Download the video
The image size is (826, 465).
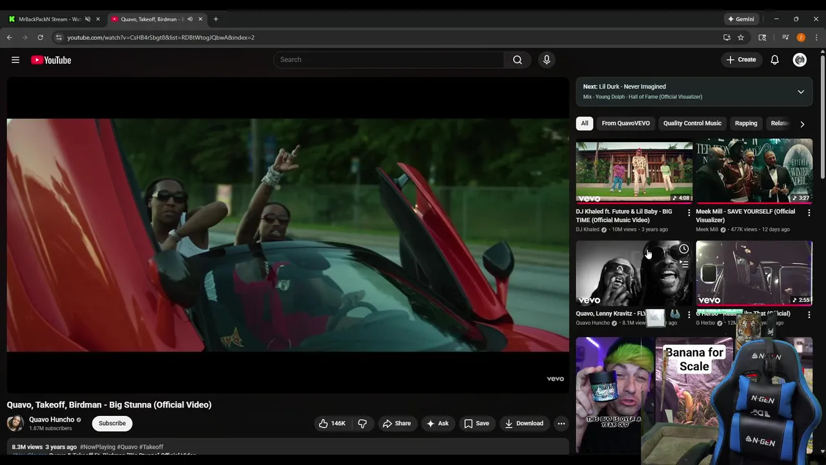(524, 424)
